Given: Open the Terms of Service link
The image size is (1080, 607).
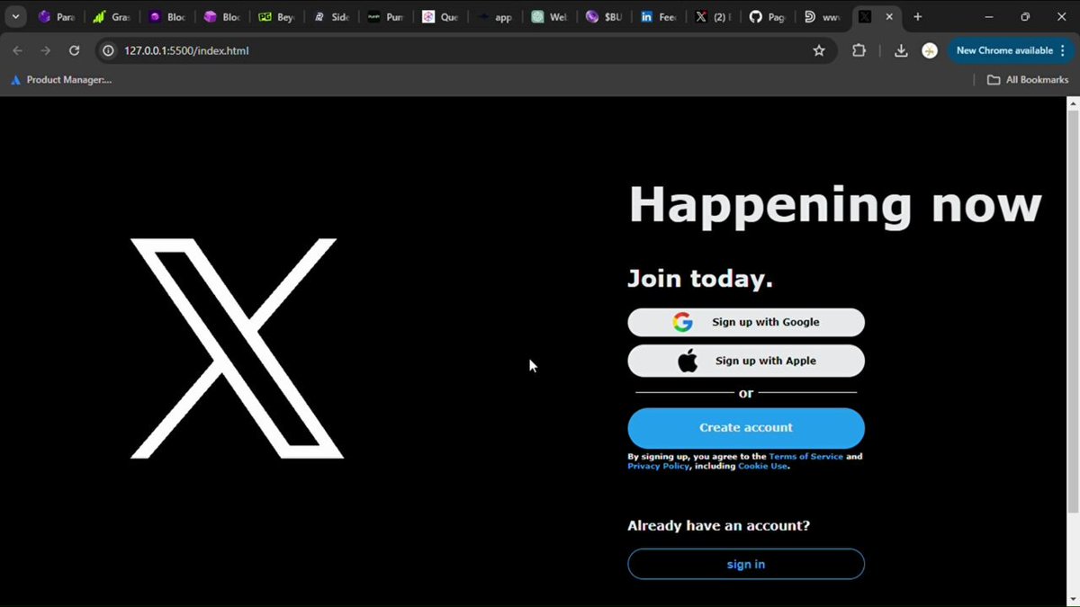Looking at the screenshot, I should tap(805, 457).
